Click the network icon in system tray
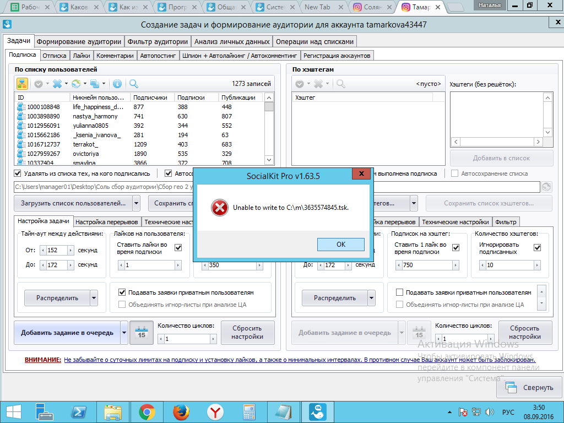This screenshot has width=564, height=423. coord(476,412)
